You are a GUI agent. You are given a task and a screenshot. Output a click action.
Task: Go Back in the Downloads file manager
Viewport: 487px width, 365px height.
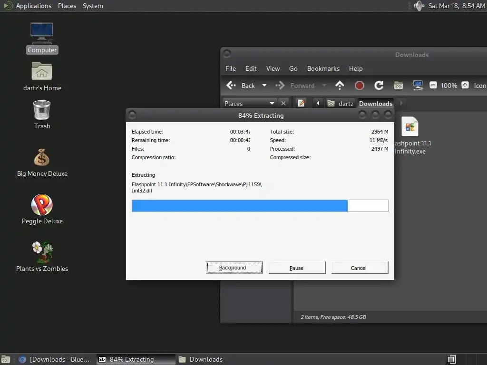coord(240,86)
